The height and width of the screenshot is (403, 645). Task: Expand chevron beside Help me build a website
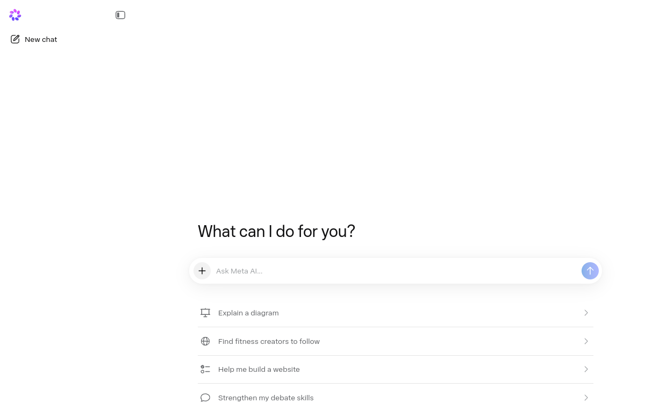tap(586, 369)
